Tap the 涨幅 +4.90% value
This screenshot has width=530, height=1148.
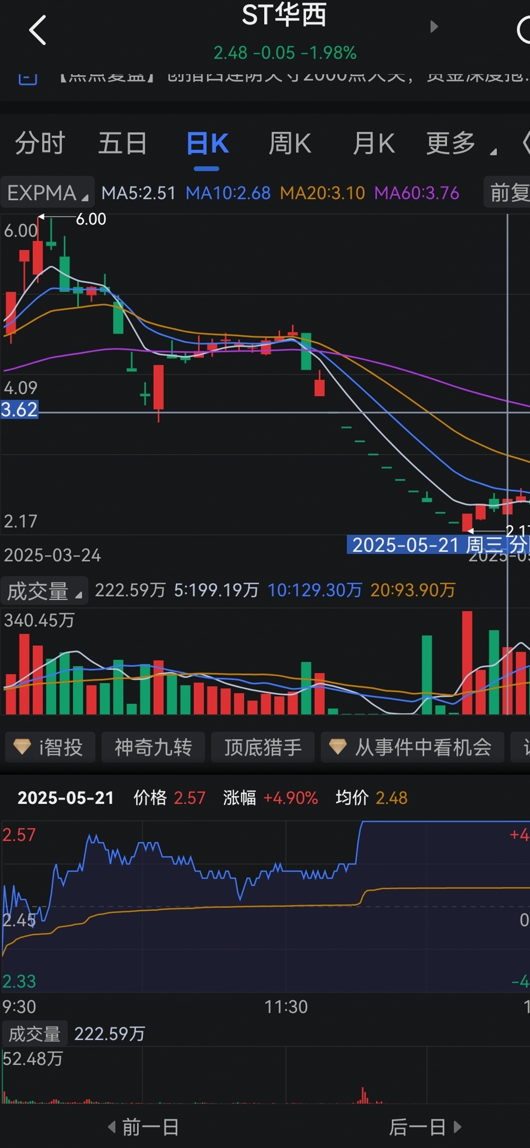[270, 798]
